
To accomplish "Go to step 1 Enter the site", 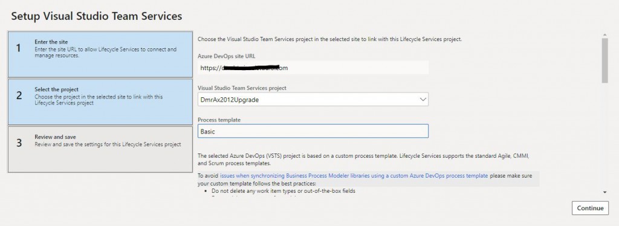I will point(100,54).
